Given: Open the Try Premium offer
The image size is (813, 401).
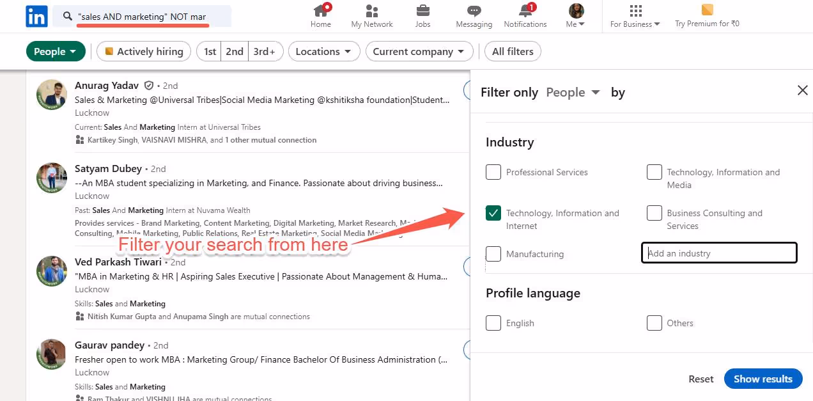Looking at the screenshot, I should pos(707,16).
